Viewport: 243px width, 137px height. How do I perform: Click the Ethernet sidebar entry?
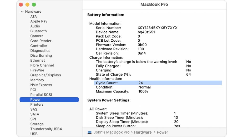click(x=38, y=60)
